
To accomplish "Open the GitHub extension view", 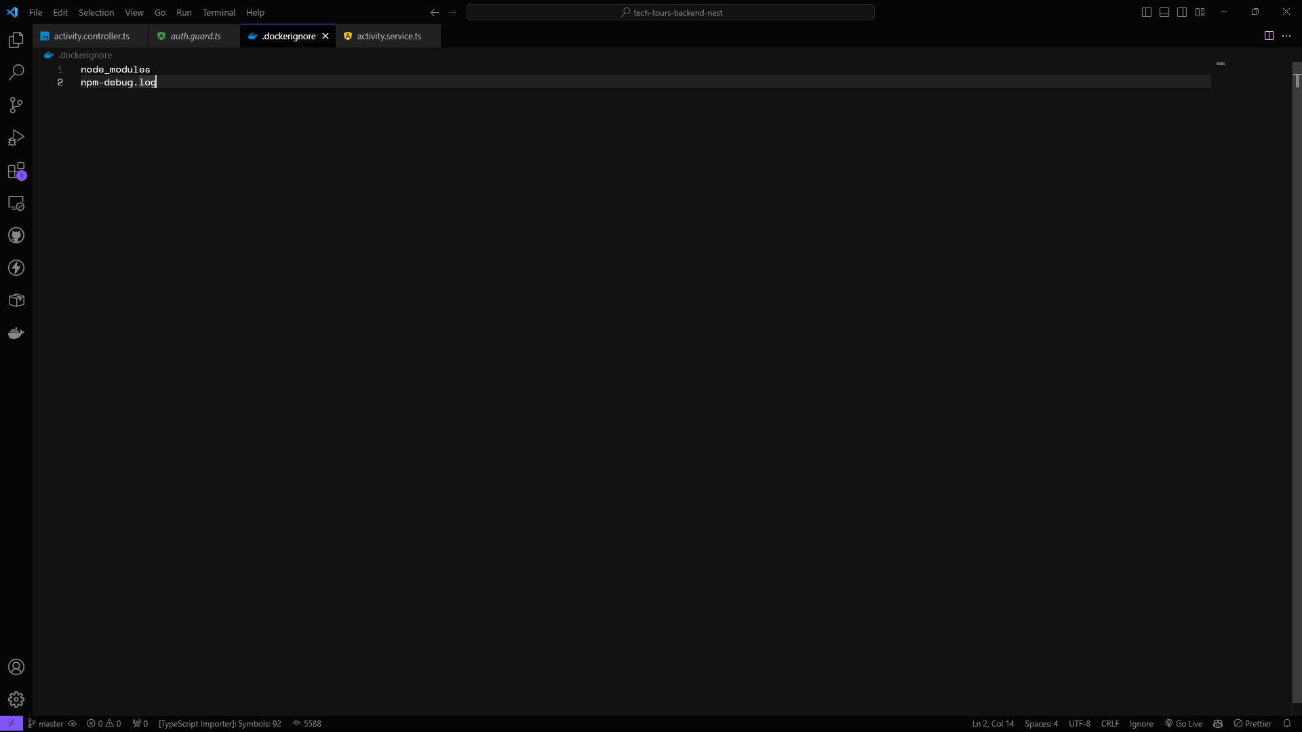I will pyautogui.click(x=16, y=235).
